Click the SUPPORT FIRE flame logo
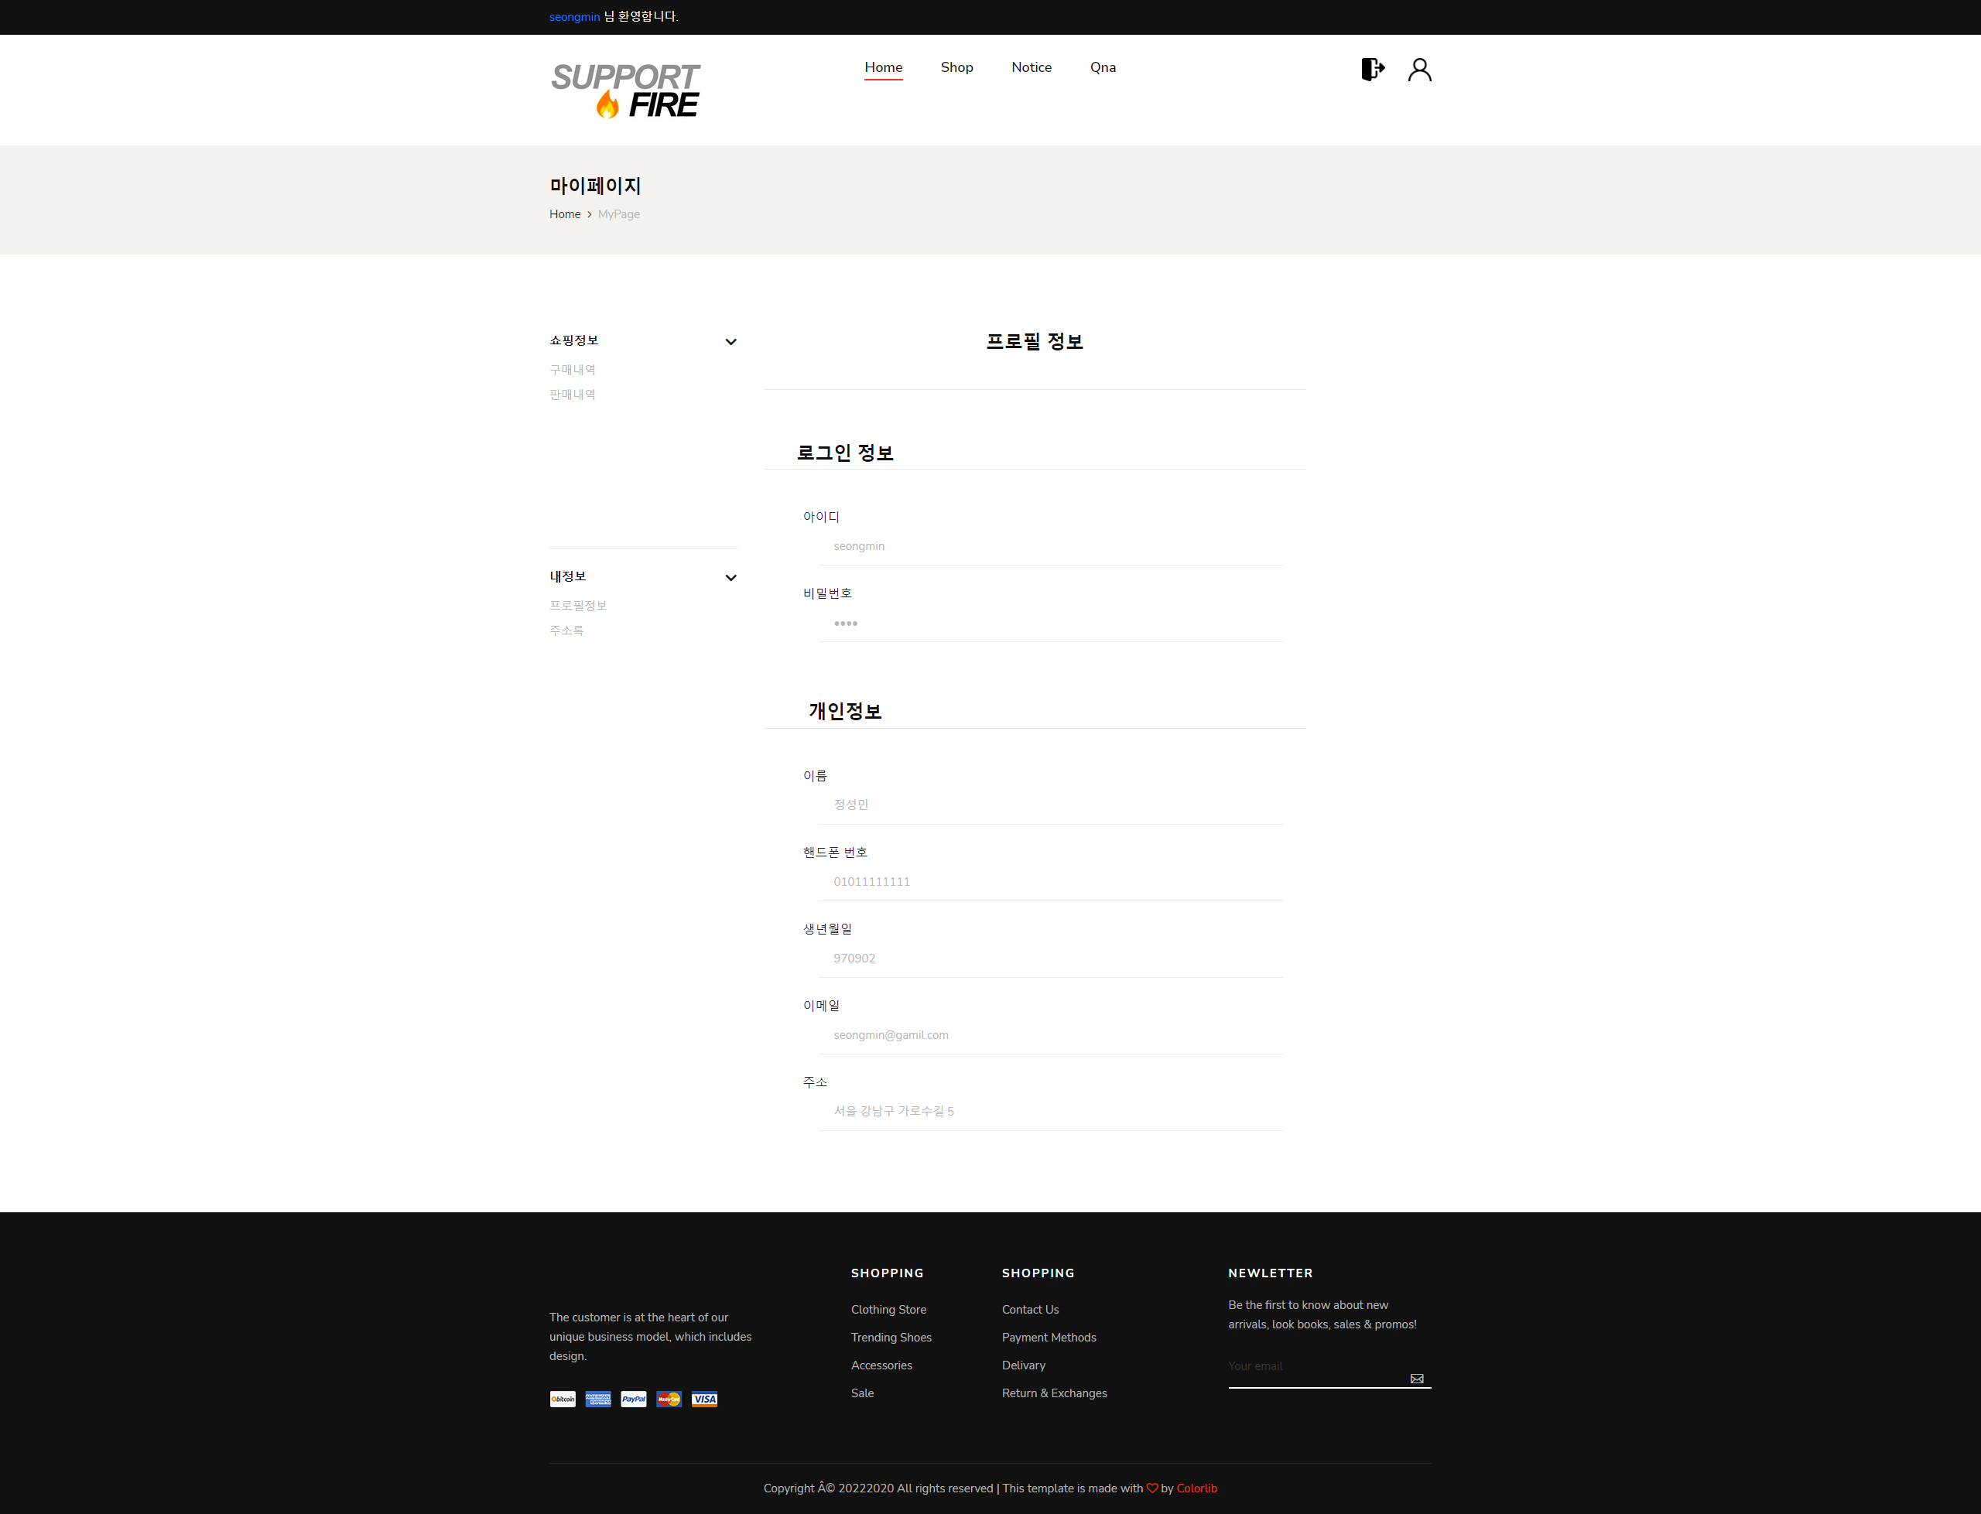This screenshot has height=1514, width=1981. pos(625,89)
